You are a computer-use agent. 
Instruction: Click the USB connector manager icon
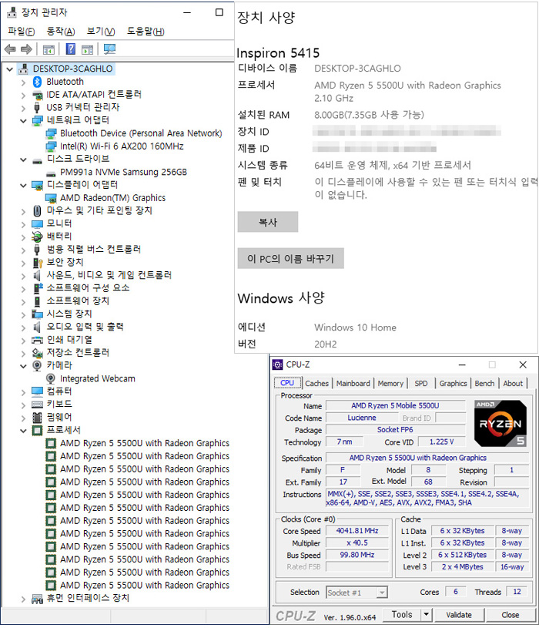[37, 108]
